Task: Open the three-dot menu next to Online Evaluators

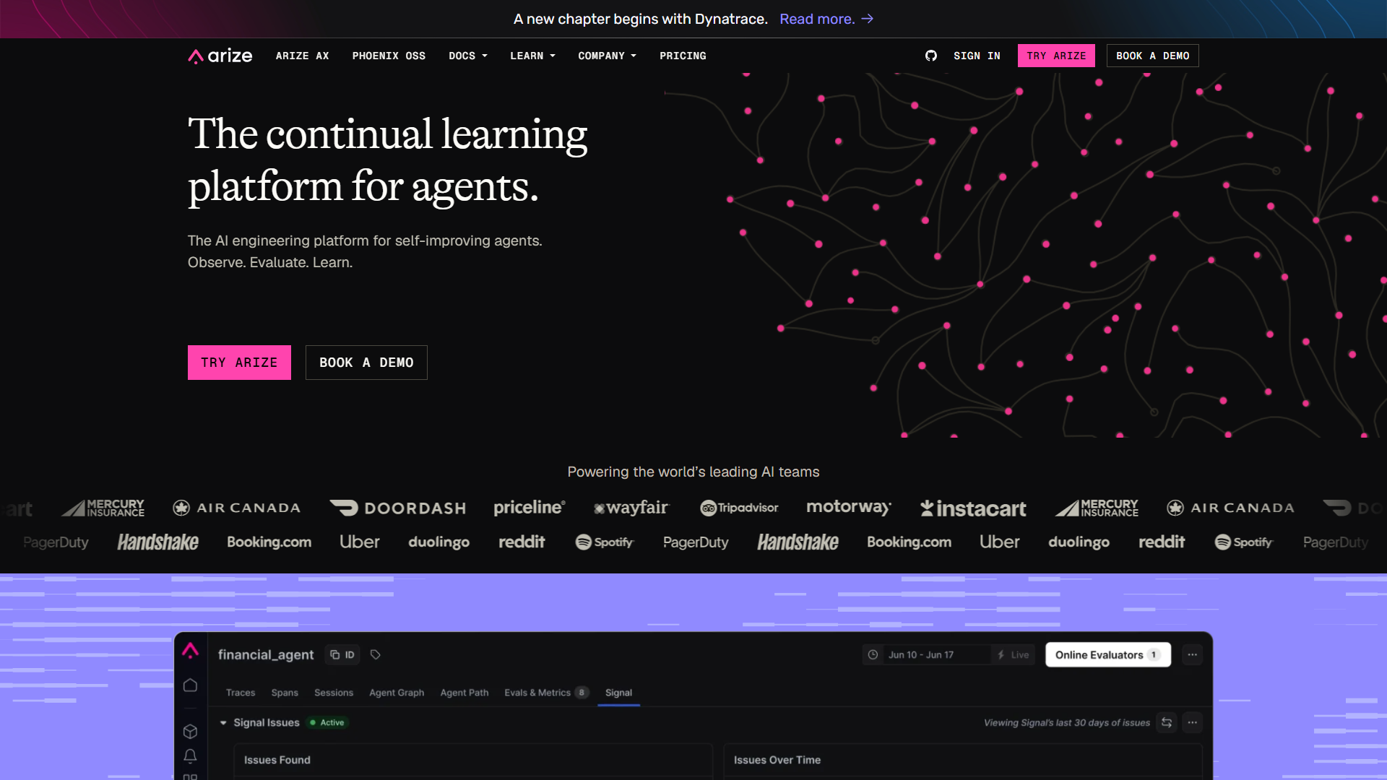Action: coord(1193,654)
